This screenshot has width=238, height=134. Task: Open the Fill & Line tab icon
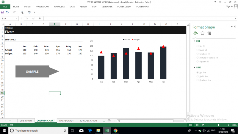(x=195, y=33)
